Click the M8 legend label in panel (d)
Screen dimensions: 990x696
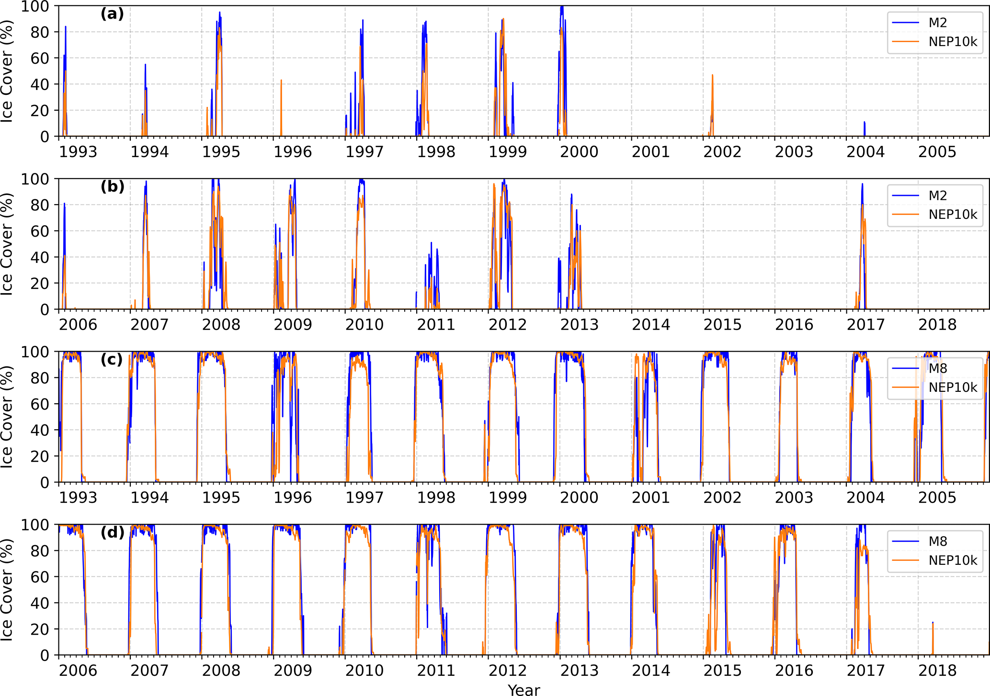(937, 541)
